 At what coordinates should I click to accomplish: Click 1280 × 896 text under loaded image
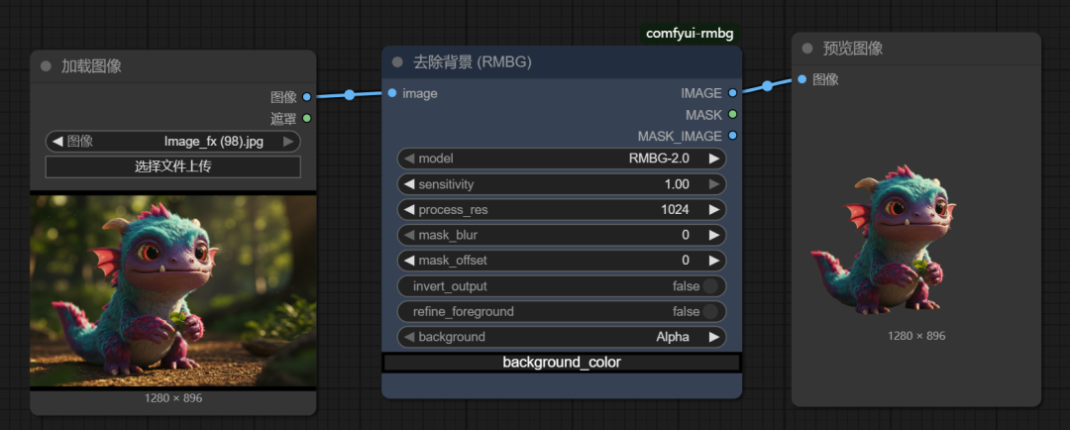point(173,398)
